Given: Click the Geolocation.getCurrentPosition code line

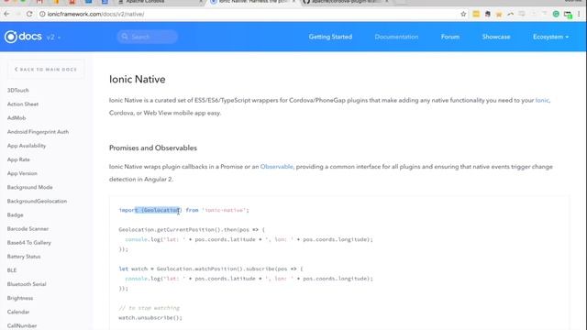Looking at the screenshot, I should [192, 230].
